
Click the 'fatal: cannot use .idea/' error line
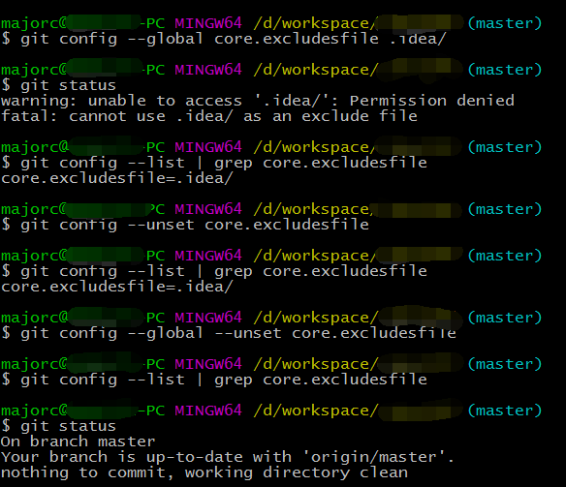tap(209, 116)
